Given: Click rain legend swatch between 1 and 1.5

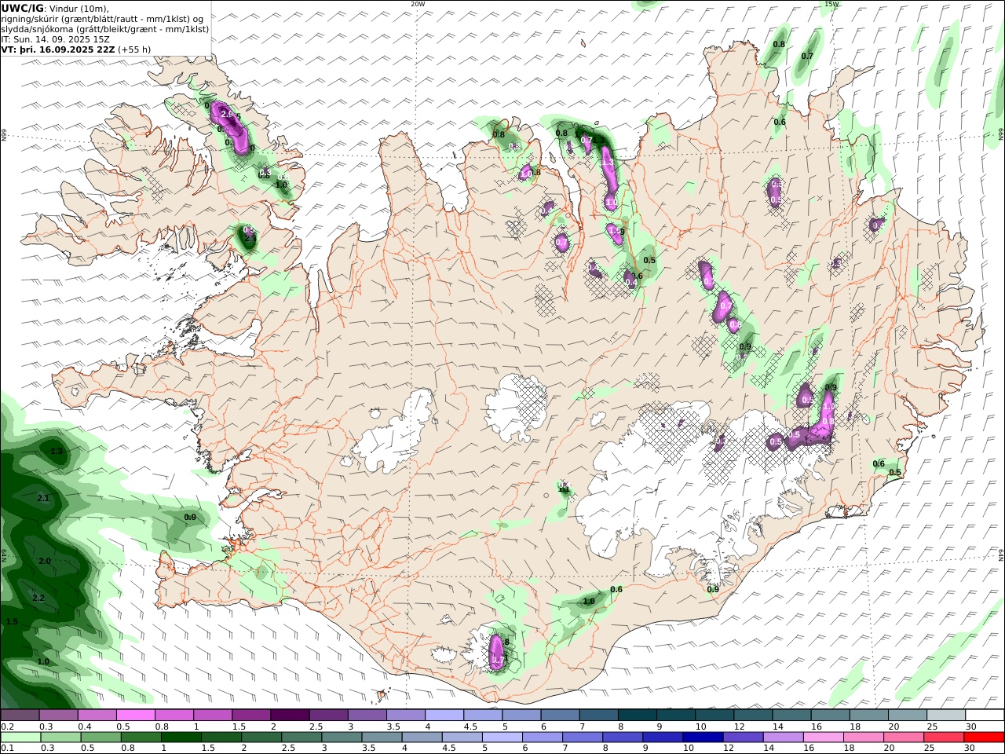Looking at the screenshot, I should coord(181,737).
